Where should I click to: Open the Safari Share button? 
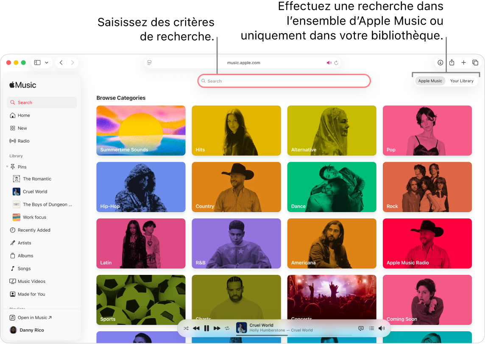coord(452,62)
